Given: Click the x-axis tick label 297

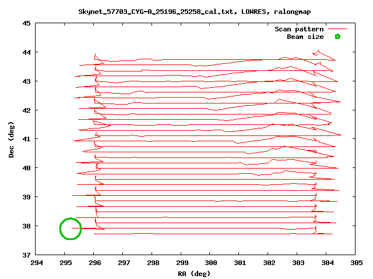Looking at the screenshot, I should coord(124,263).
